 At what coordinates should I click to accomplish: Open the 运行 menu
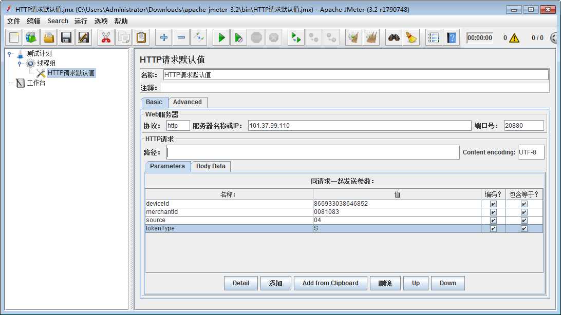tap(81, 21)
